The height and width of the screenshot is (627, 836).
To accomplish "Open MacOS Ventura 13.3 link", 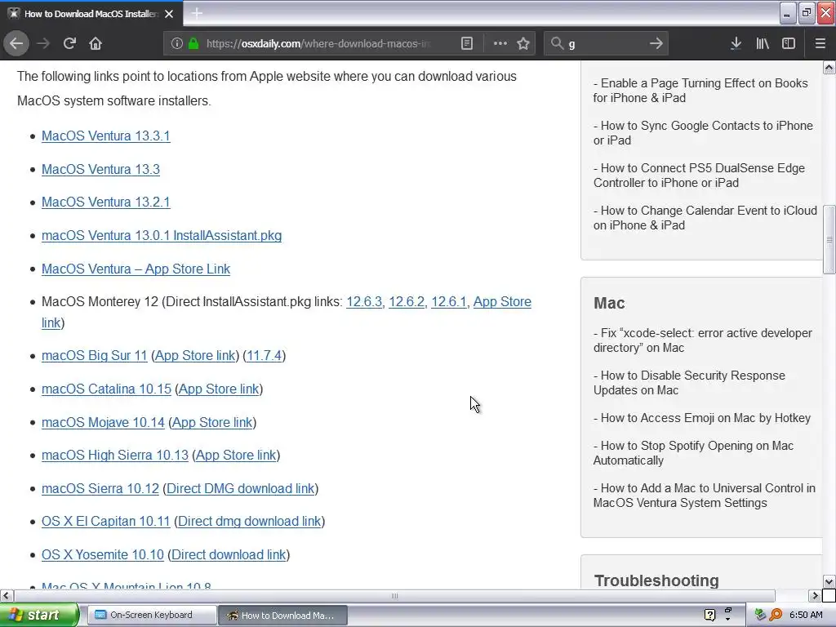I will (x=100, y=169).
